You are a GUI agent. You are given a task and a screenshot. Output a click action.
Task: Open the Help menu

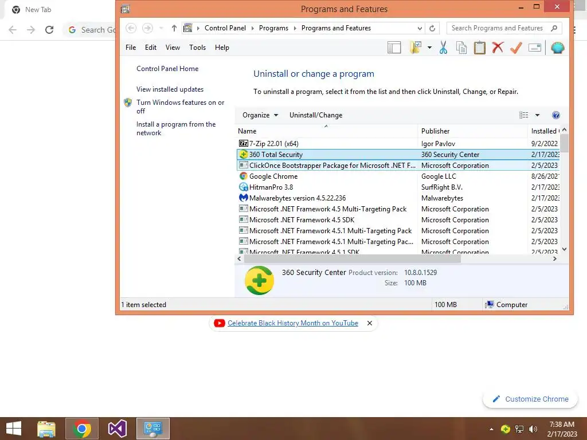tap(222, 48)
